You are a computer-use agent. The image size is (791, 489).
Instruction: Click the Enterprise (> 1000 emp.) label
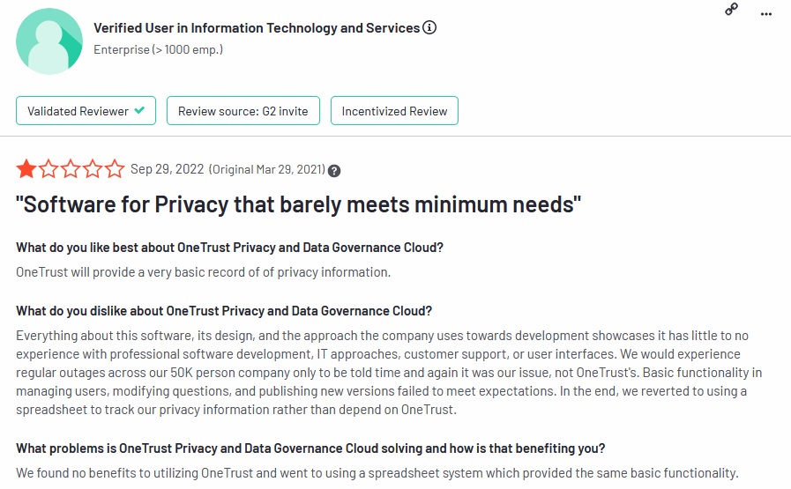click(x=158, y=49)
